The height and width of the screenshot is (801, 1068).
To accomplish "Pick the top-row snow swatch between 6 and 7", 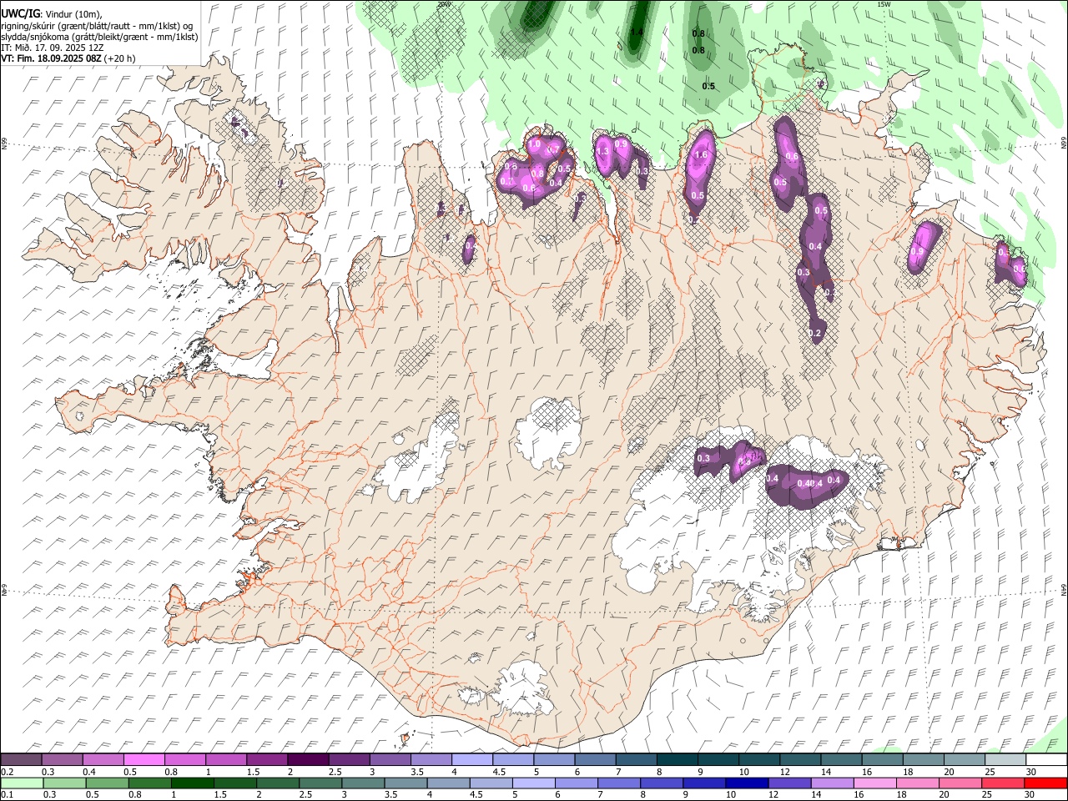I will pyautogui.click(x=595, y=759).
